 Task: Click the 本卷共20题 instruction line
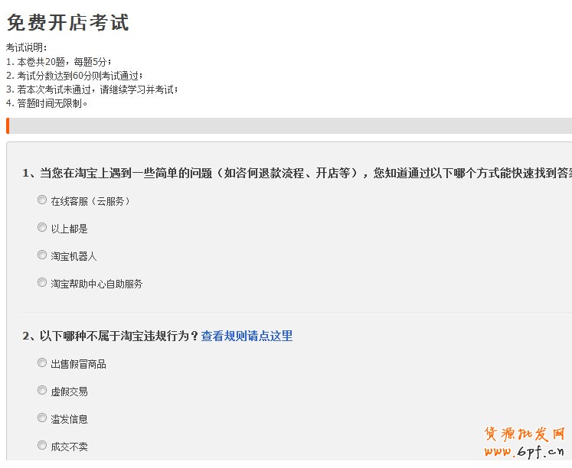tap(59, 61)
